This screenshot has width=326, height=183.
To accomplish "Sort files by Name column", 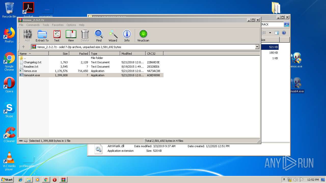I will pos(33,53).
